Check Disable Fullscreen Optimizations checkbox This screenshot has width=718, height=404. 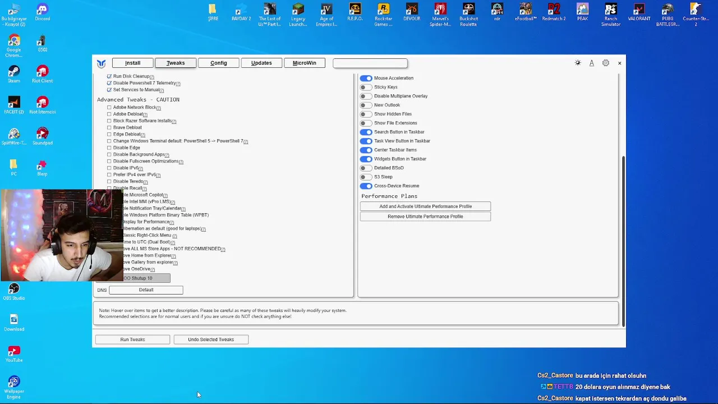[109, 161]
